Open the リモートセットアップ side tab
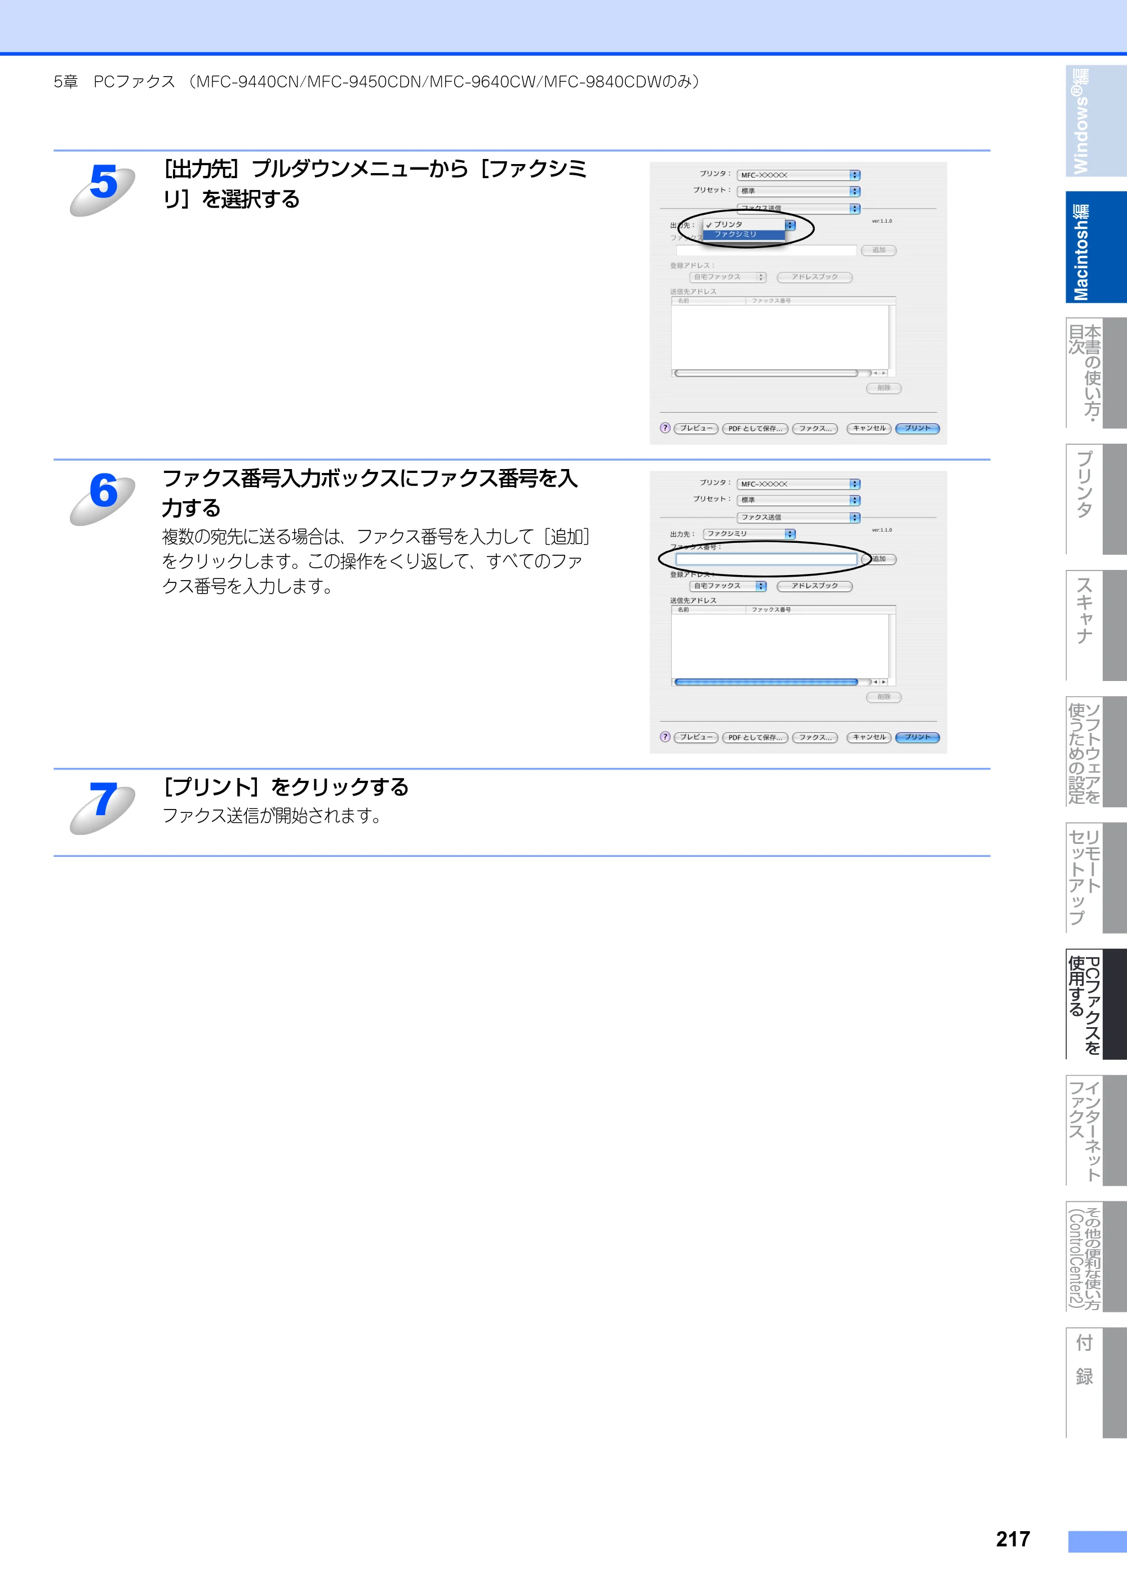Image resolution: width=1127 pixels, height=1596 pixels. tap(1096, 878)
